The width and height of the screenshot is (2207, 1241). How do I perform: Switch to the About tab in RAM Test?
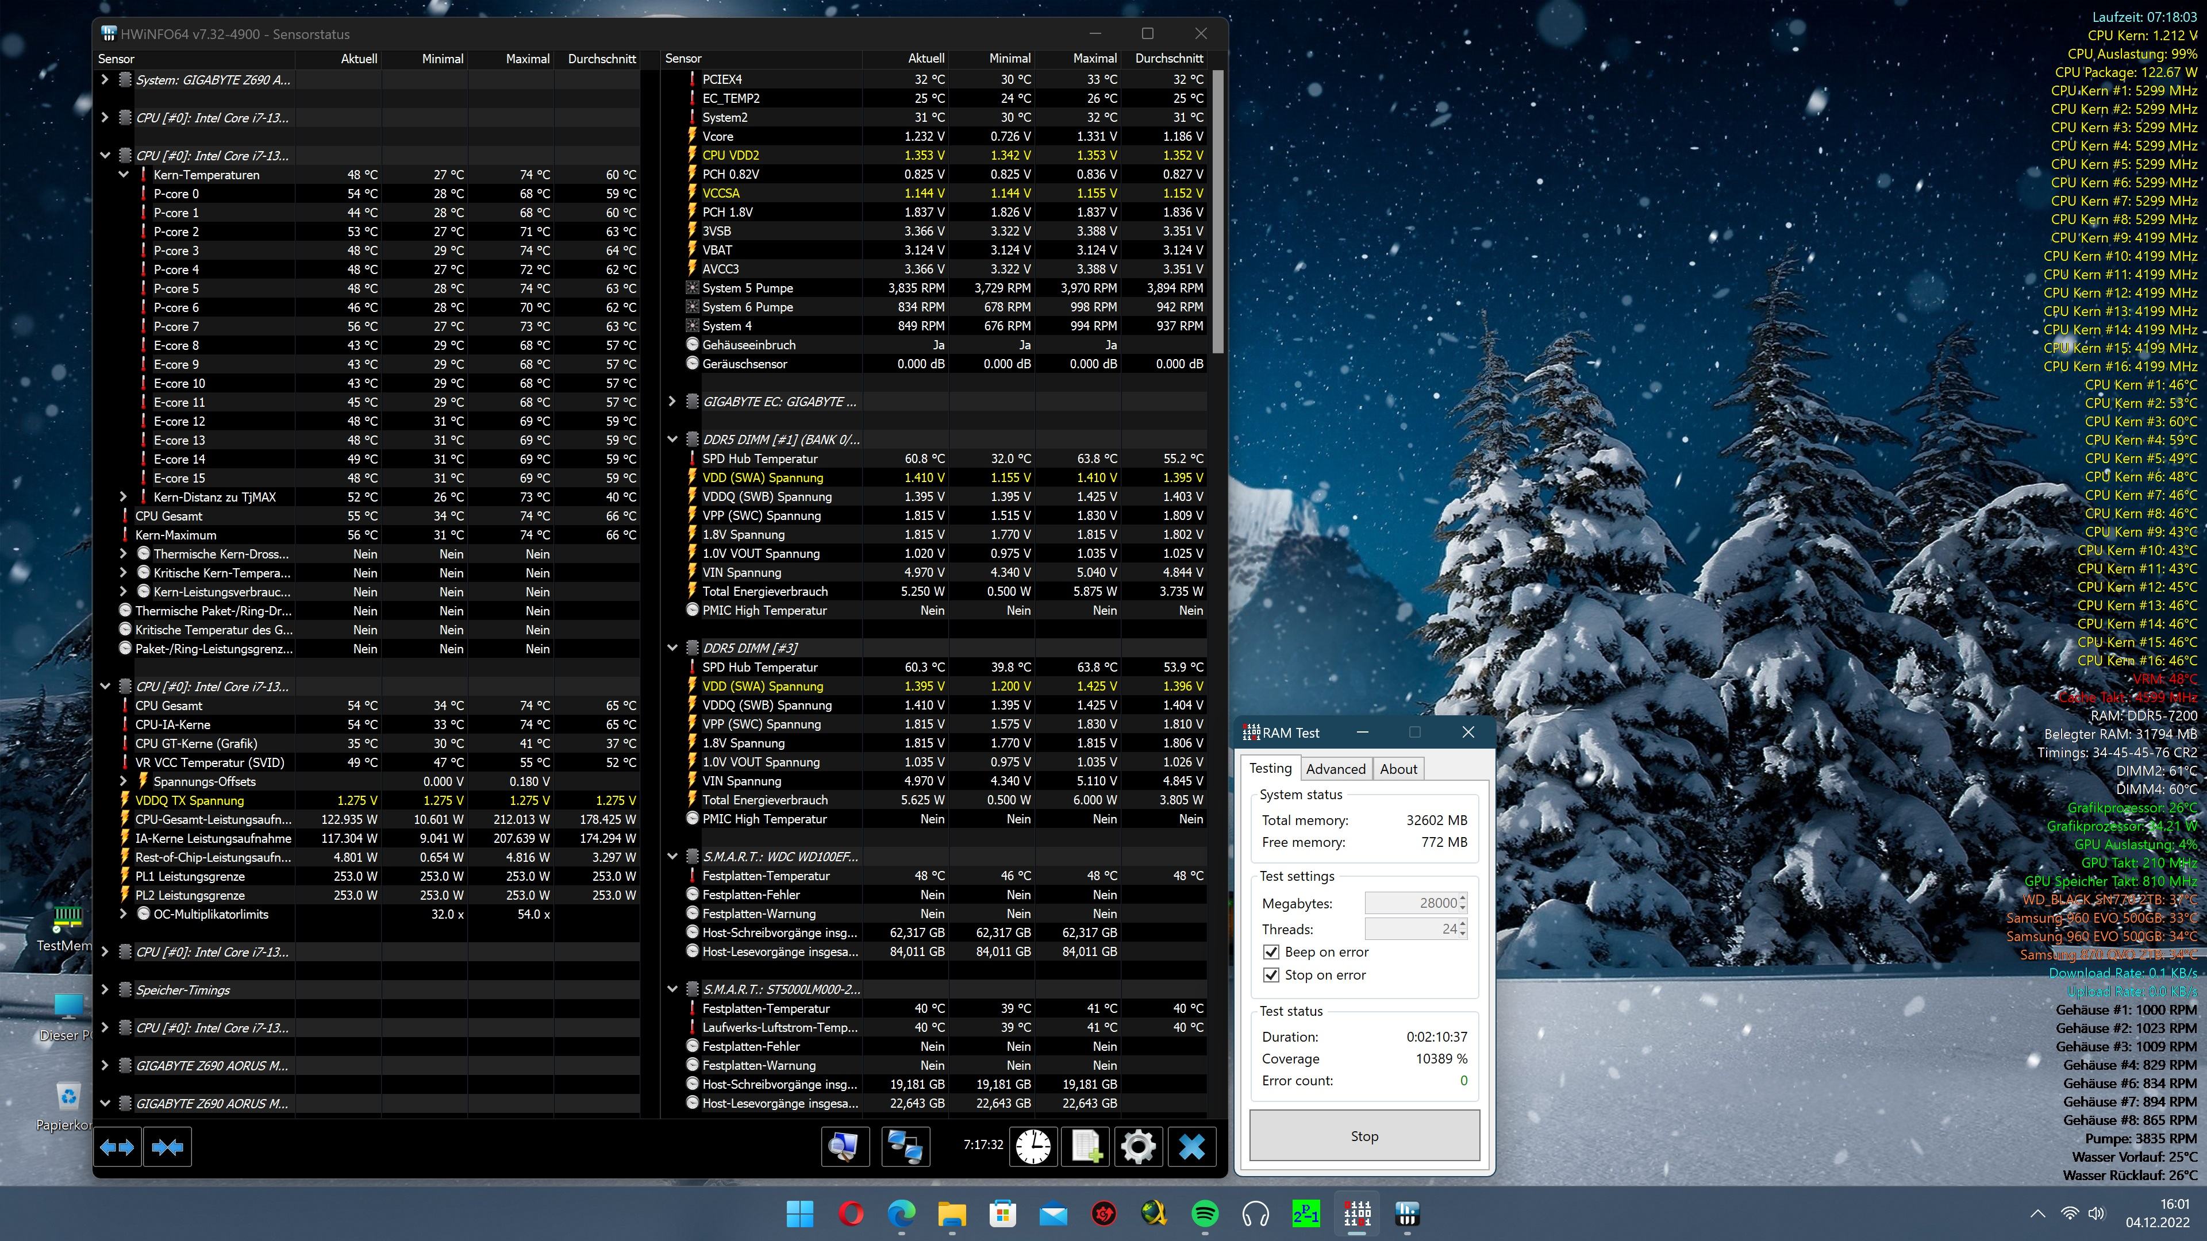point(1398,769)
